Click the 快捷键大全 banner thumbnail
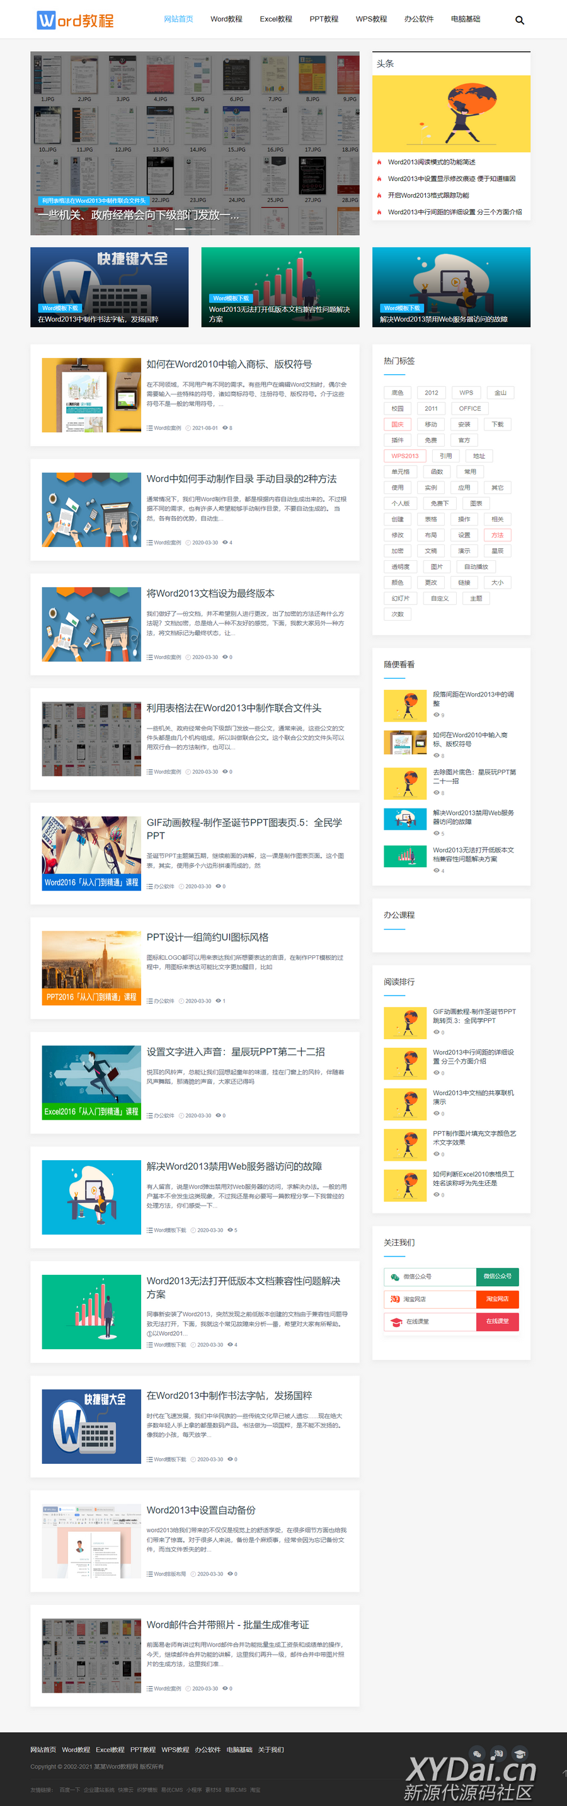Viewport: 567px width, 1806px height. click(110, 287)
